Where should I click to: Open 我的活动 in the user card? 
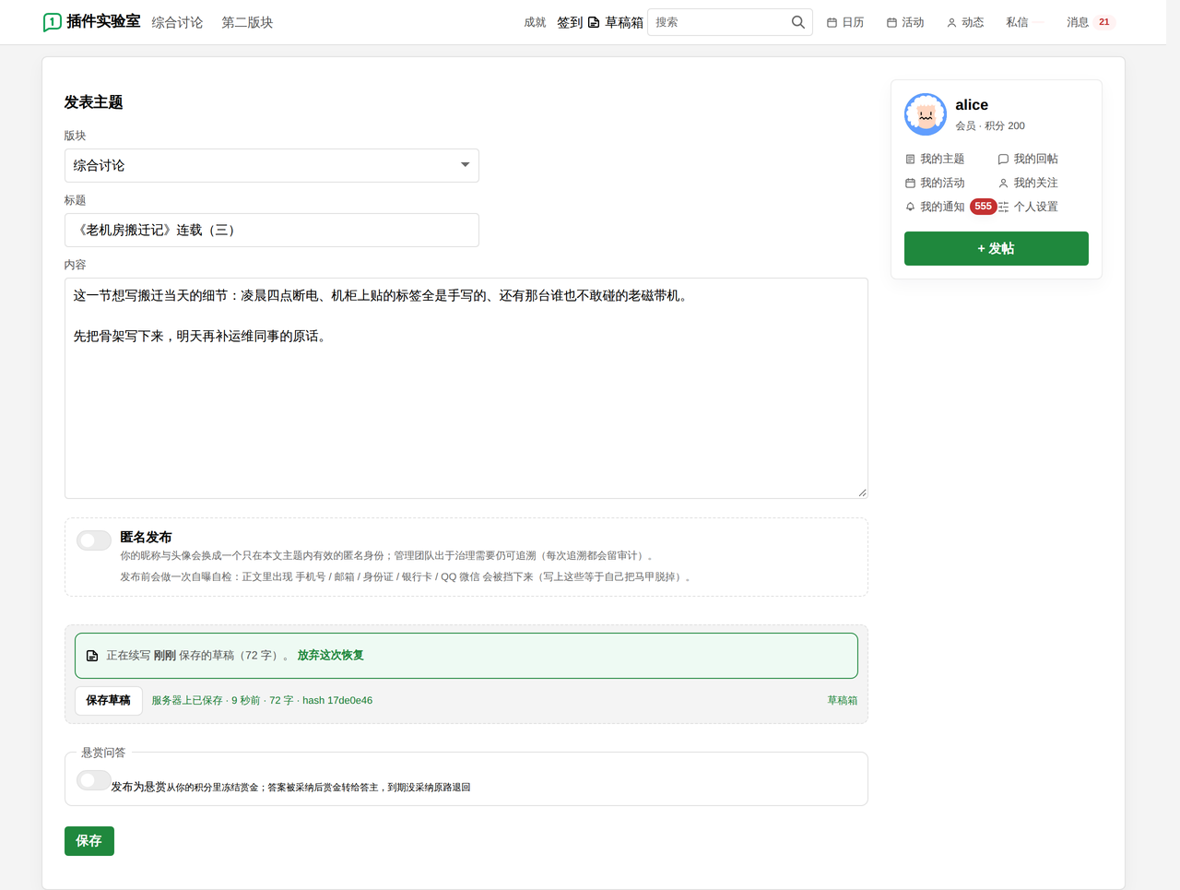click(x=935, y=183)
